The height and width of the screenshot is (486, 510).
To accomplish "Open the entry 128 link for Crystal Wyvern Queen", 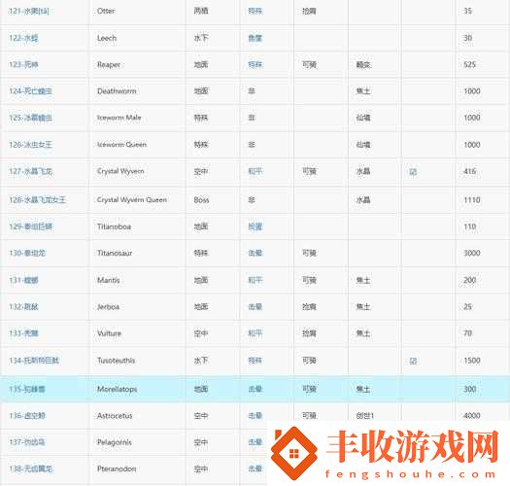I will point(38,199).
